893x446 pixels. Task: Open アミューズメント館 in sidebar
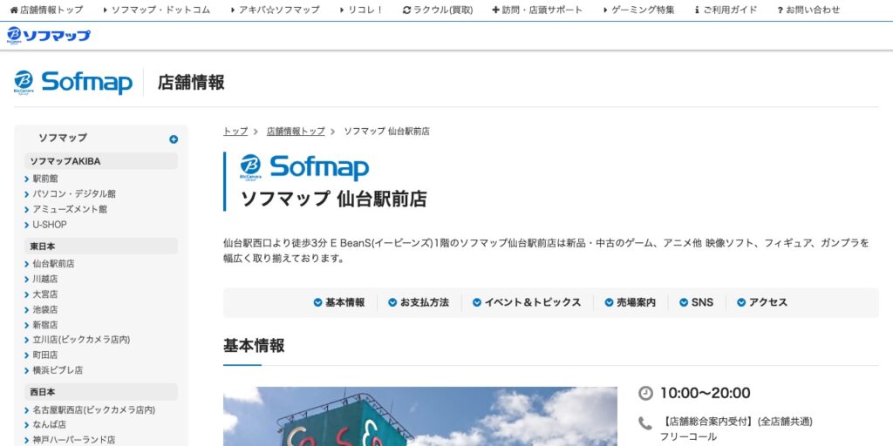click(x=70, y=209)
